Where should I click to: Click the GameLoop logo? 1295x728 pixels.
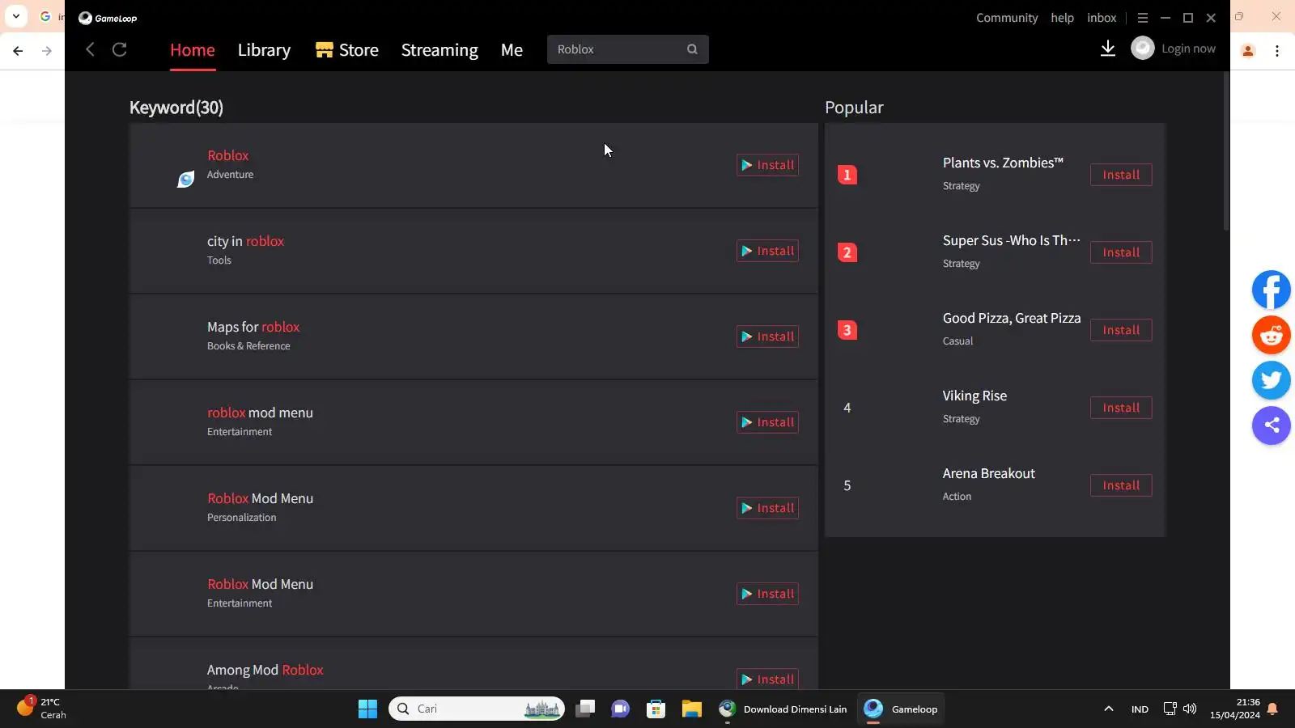[x=108, y=18]
